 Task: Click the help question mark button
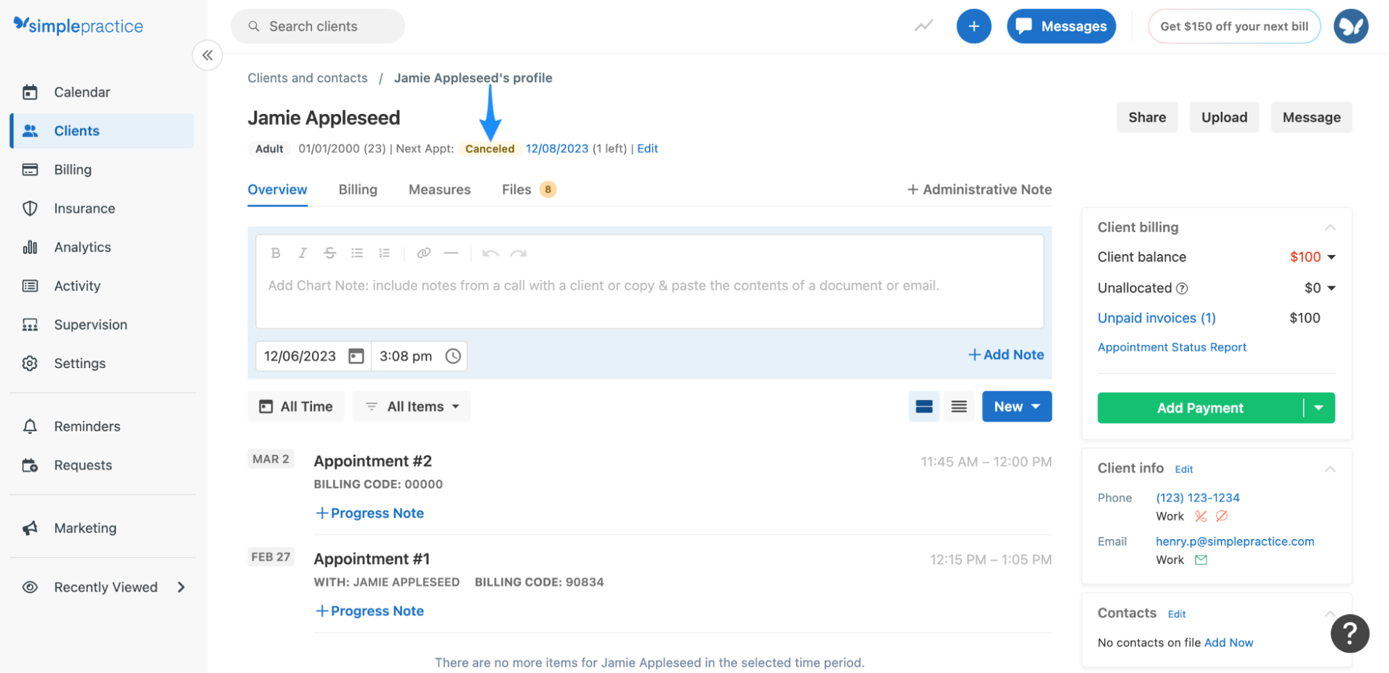(1349, 633)
